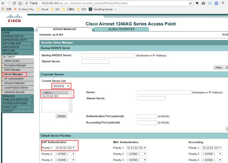Expand WIRELESS SERVICES plus sign
The height and width of the screenshot is (163, 228).
tap(32, 100)
